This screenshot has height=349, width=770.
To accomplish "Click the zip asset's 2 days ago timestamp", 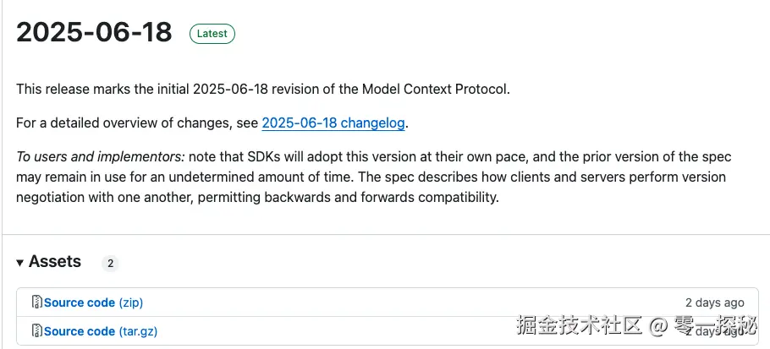I will (715, 303).
